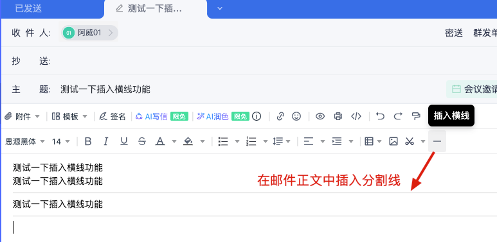Expand the tab list chevron
The height and width of the screenshot is (242, 497).
(x=220, y=8)
